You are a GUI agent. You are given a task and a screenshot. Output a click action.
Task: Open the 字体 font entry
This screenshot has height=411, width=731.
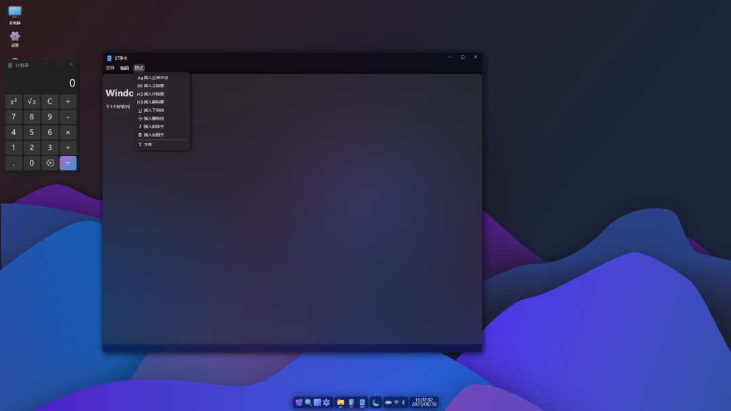[162, 144]
